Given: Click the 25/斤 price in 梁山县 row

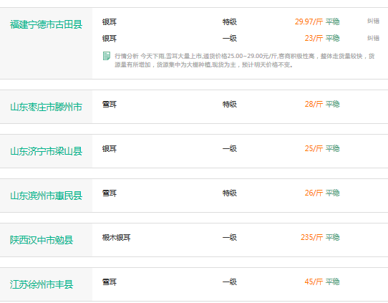Looking at the screenshot, I should click(314, 148).
